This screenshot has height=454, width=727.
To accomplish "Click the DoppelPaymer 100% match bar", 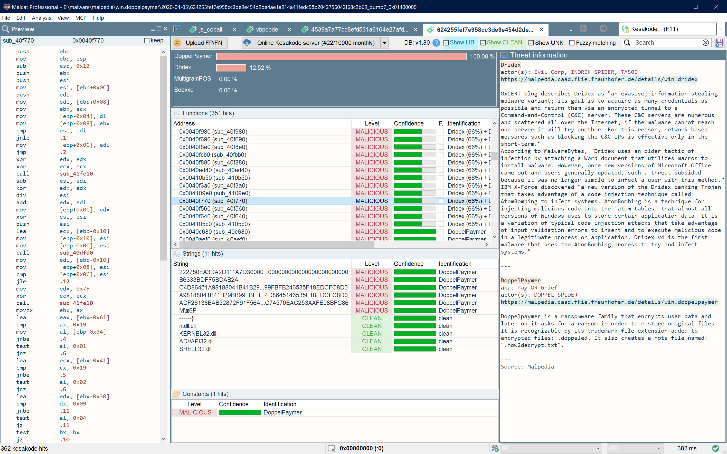I will pyautogui.click(x=341, y=56).
